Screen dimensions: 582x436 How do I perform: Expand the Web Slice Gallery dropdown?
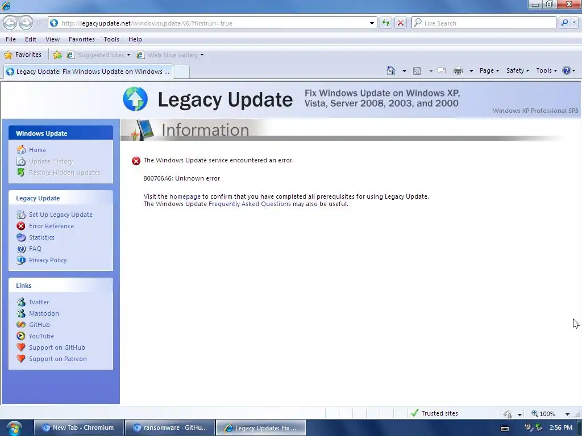(x=202, y=55)
